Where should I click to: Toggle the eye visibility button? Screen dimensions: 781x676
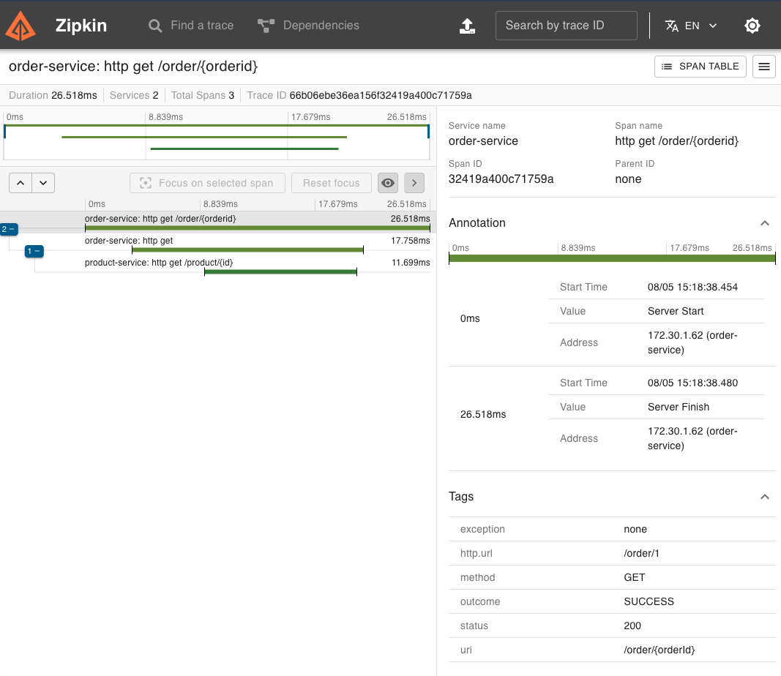coord(387,183)
